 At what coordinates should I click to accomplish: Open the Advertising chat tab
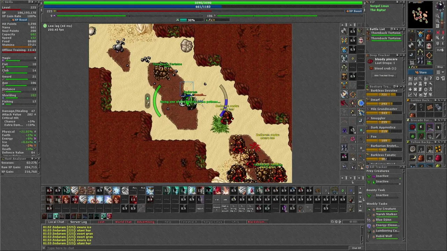click(146, 222)
